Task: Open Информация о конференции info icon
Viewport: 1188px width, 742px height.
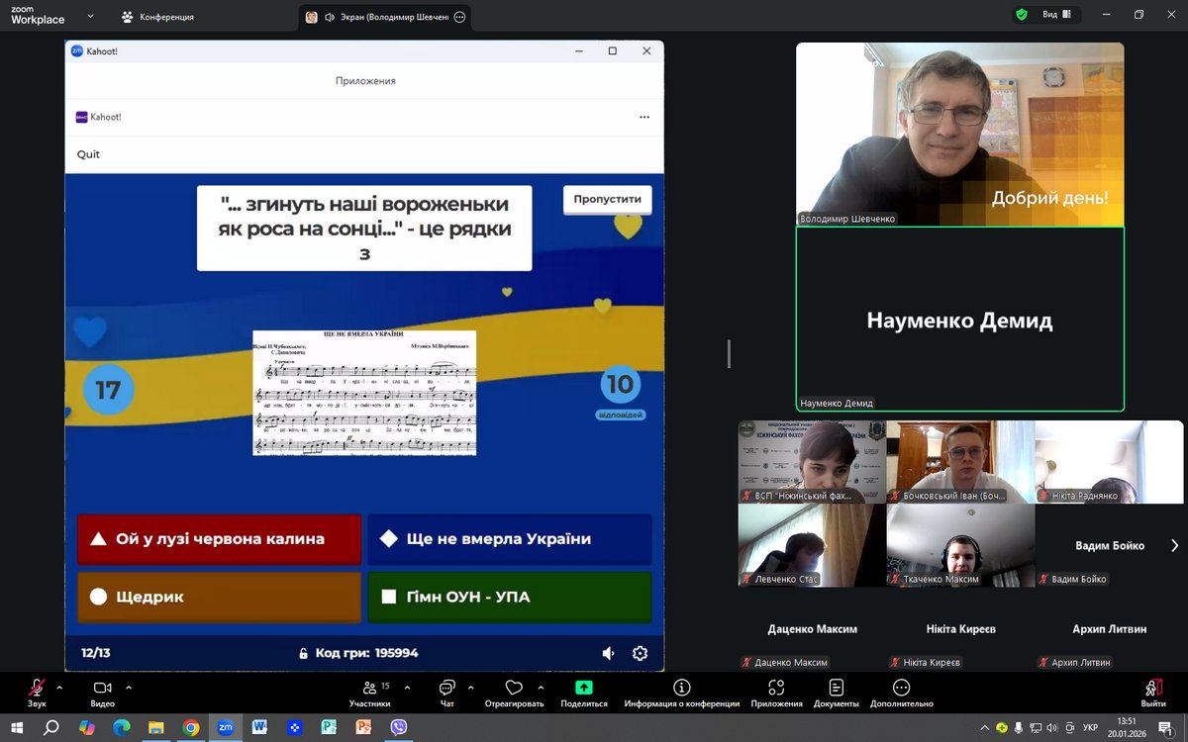Action: (x=681, y=688)
